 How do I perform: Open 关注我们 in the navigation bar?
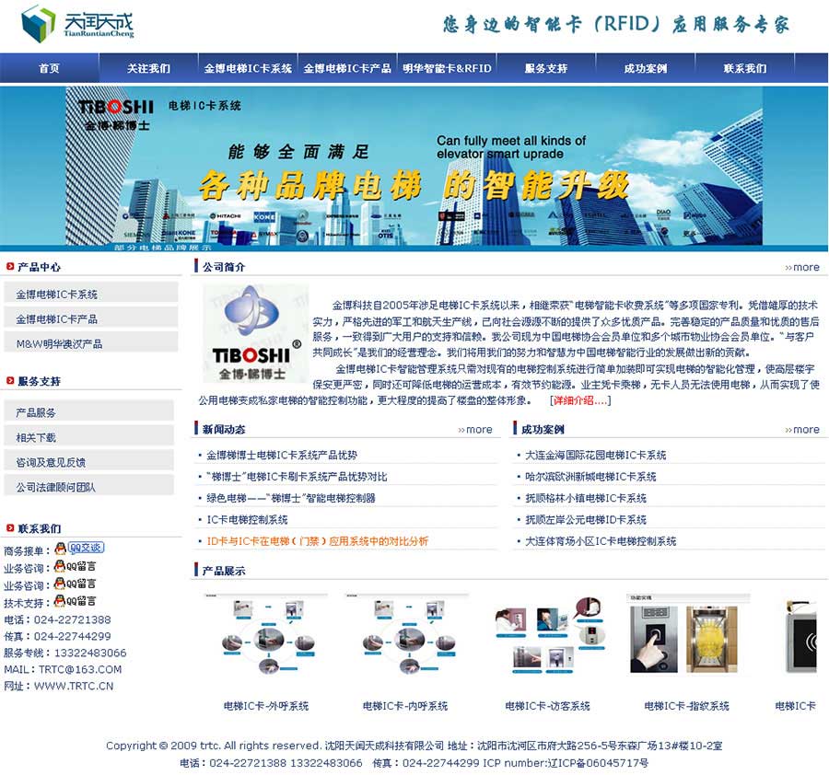[148, 68]
